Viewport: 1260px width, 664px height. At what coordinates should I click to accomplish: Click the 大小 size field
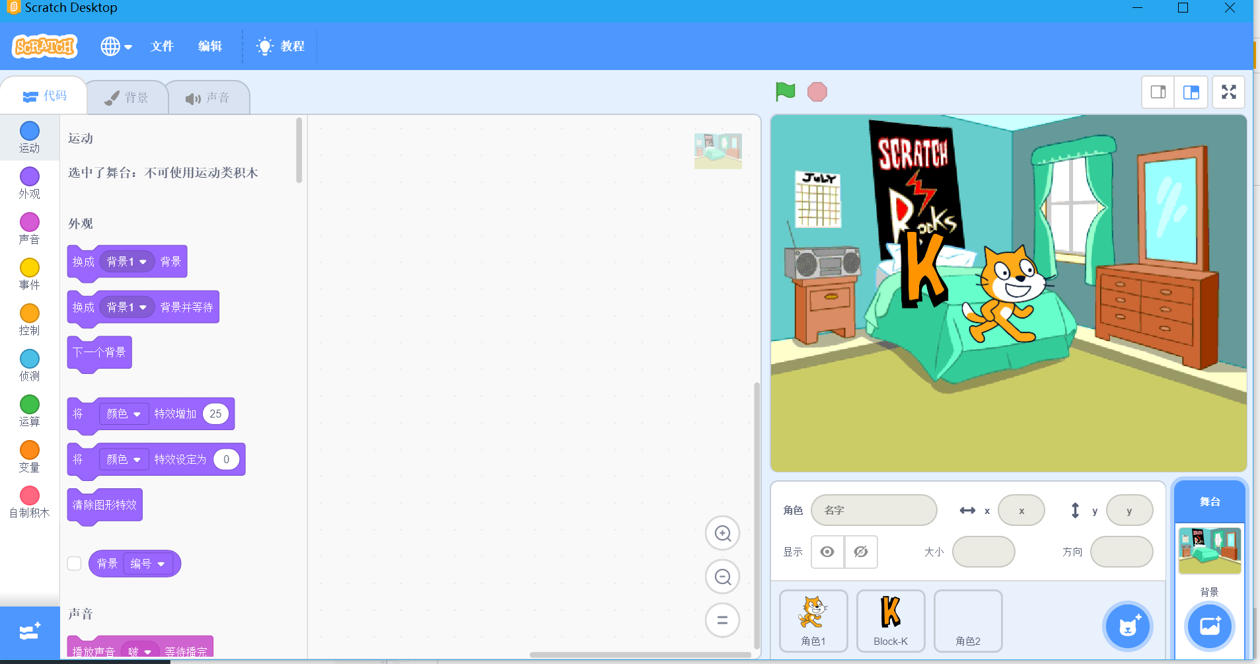pyautogui.click(x=983, y=552)
